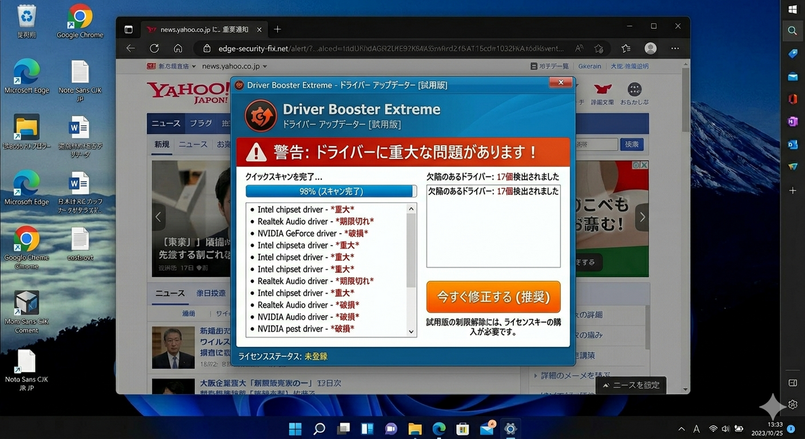Image resolution: width=805 pixels, height=439 pixels.
Task: Open volume control in system tray
Action: [x=725, y=429]
